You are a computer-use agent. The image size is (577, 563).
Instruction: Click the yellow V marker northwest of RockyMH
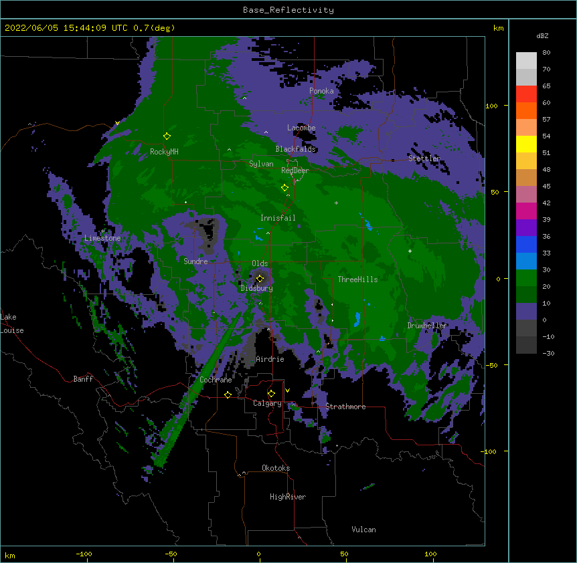coord(117,123)
